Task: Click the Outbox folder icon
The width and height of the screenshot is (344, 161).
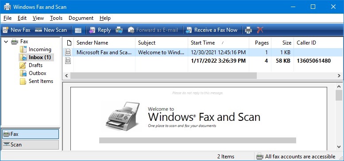Action: (x=23, y=73)
